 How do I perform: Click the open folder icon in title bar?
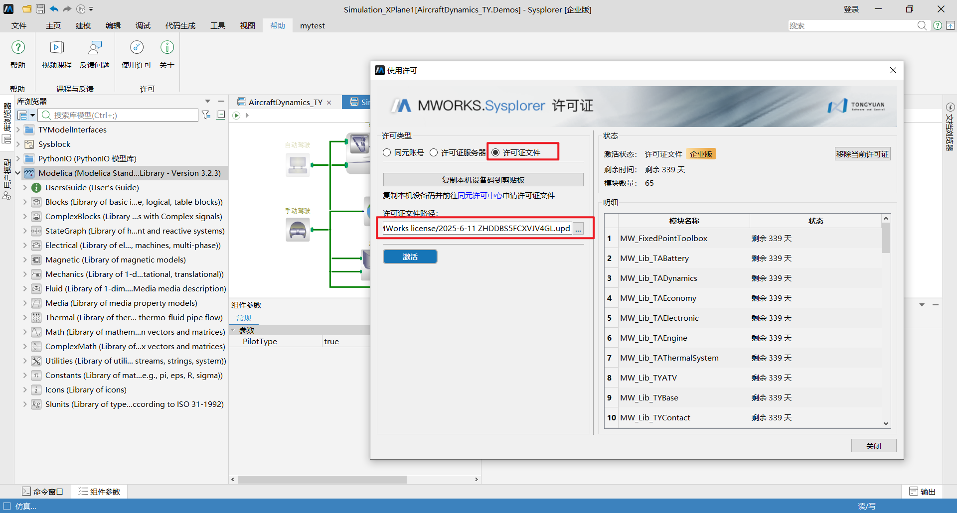point(27,9)
